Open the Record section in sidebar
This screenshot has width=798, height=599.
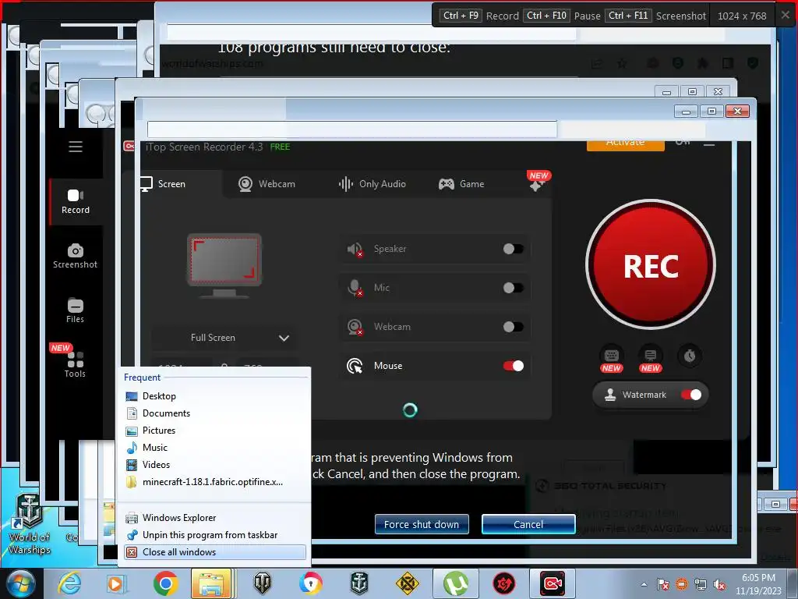[x=76, y=202]
